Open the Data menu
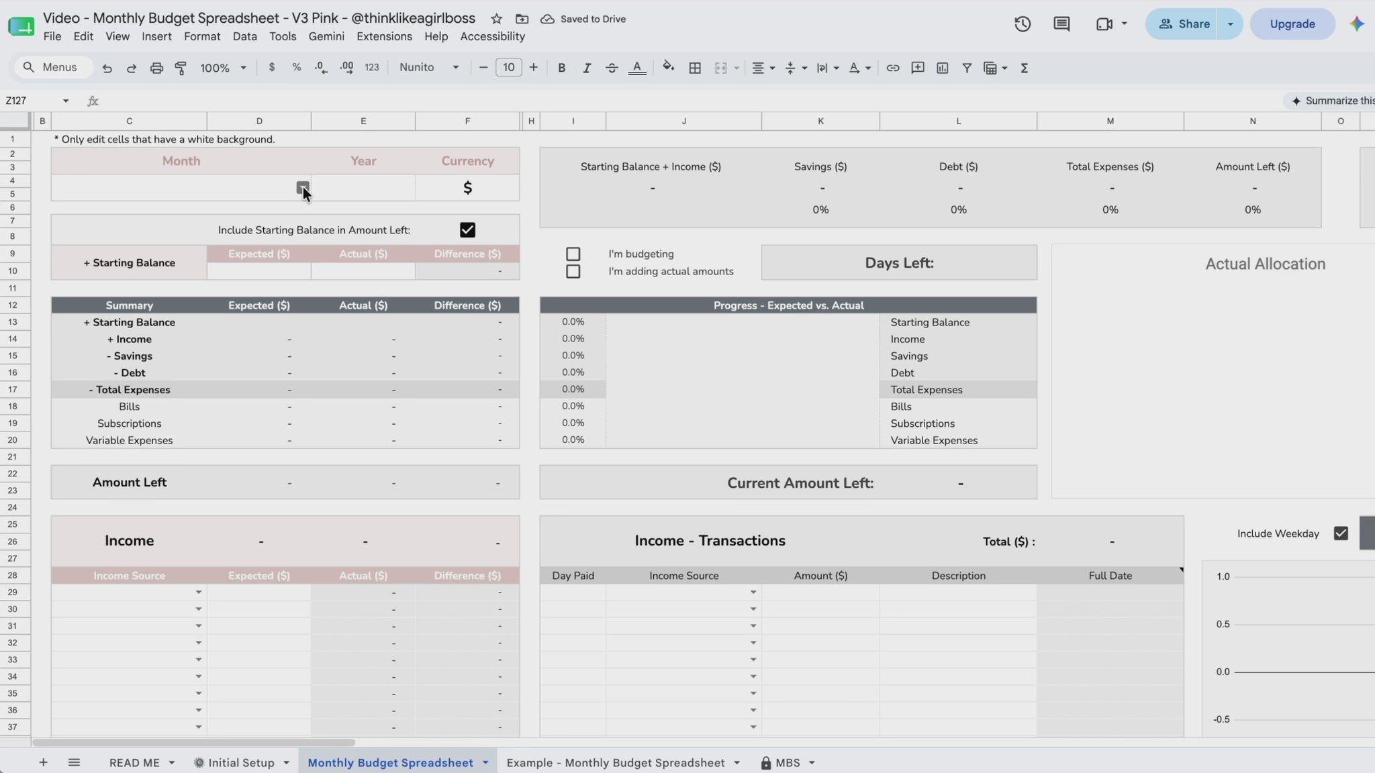1375x773 pixels. 245,36
